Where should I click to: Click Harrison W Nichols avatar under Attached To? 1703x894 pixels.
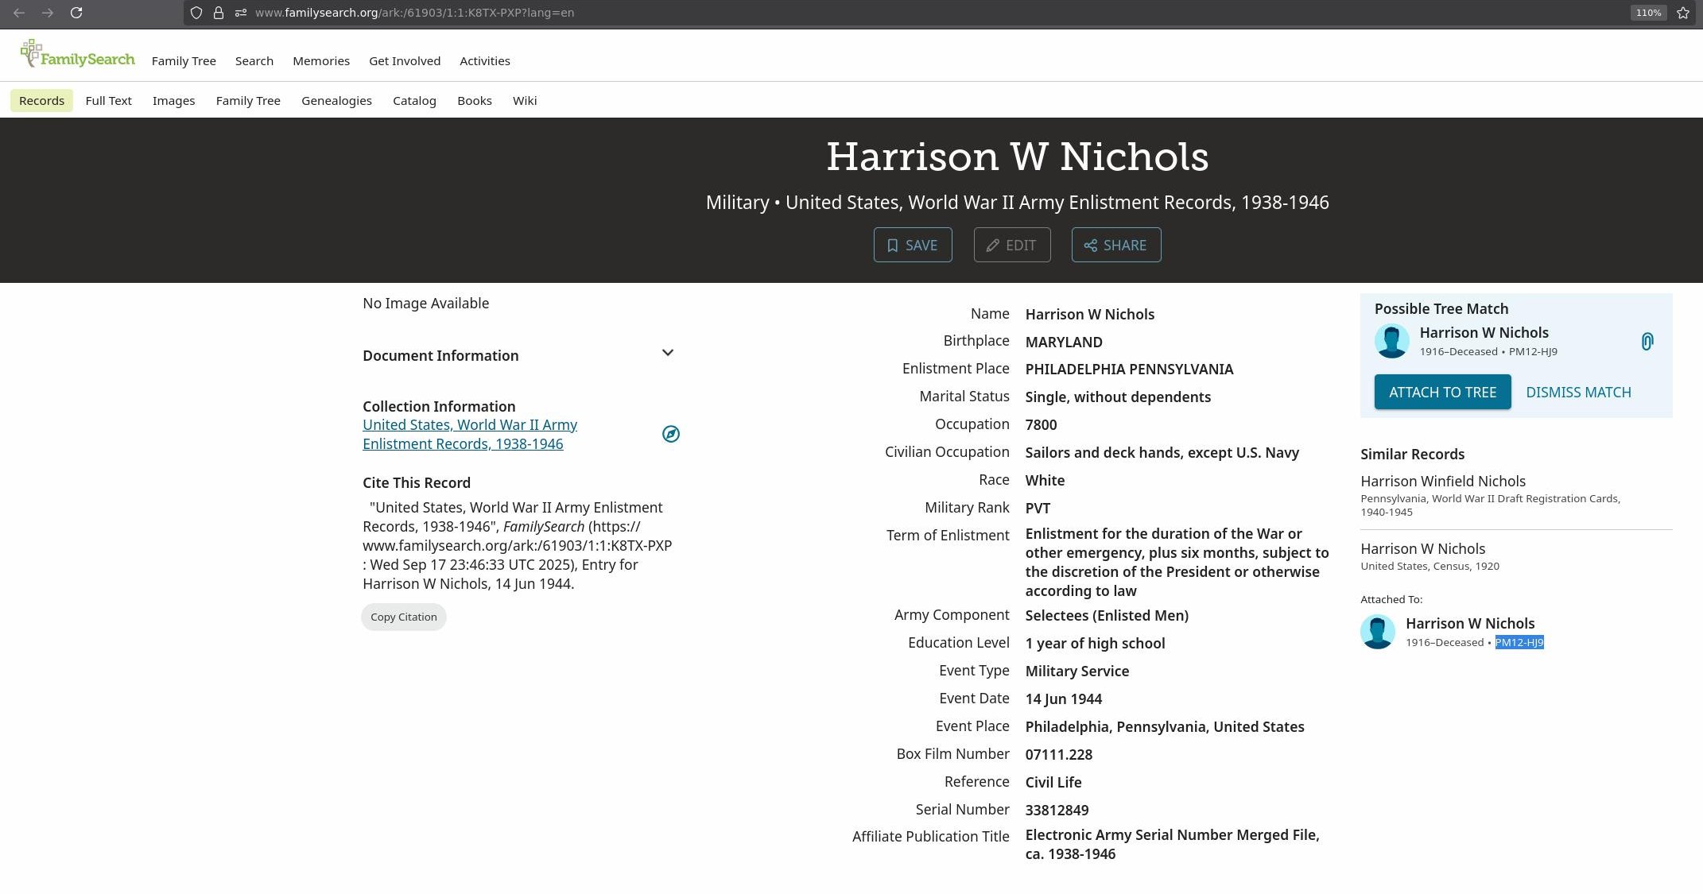1378,632
